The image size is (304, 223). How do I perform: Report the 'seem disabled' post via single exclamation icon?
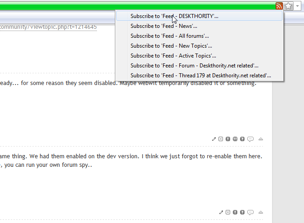tap(228, 139)
